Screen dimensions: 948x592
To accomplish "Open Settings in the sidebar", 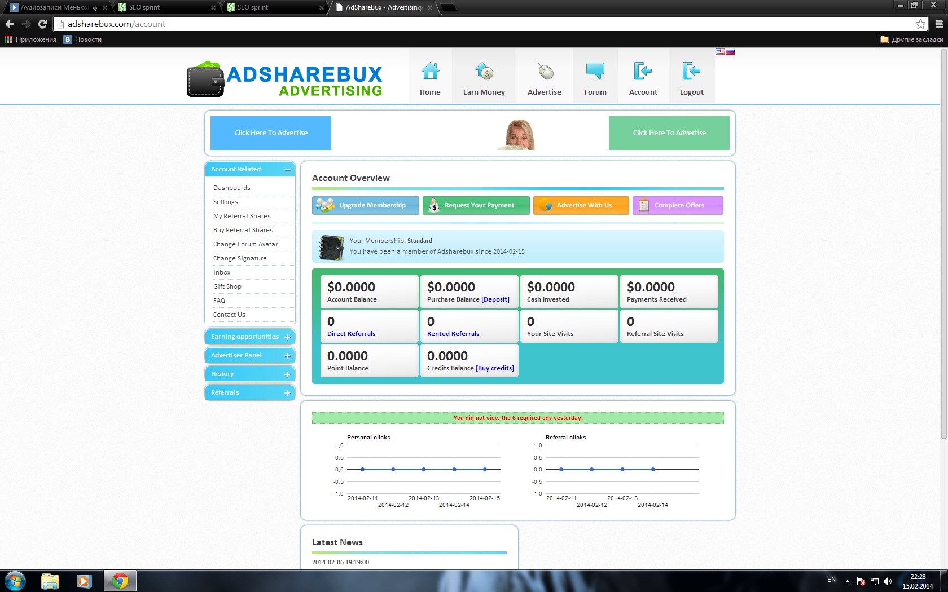I will click(x=226, y=202).
